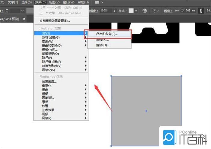Open Illustrator 风格化(S) submenu
211x149 pixels.
[x=61, y=70]
